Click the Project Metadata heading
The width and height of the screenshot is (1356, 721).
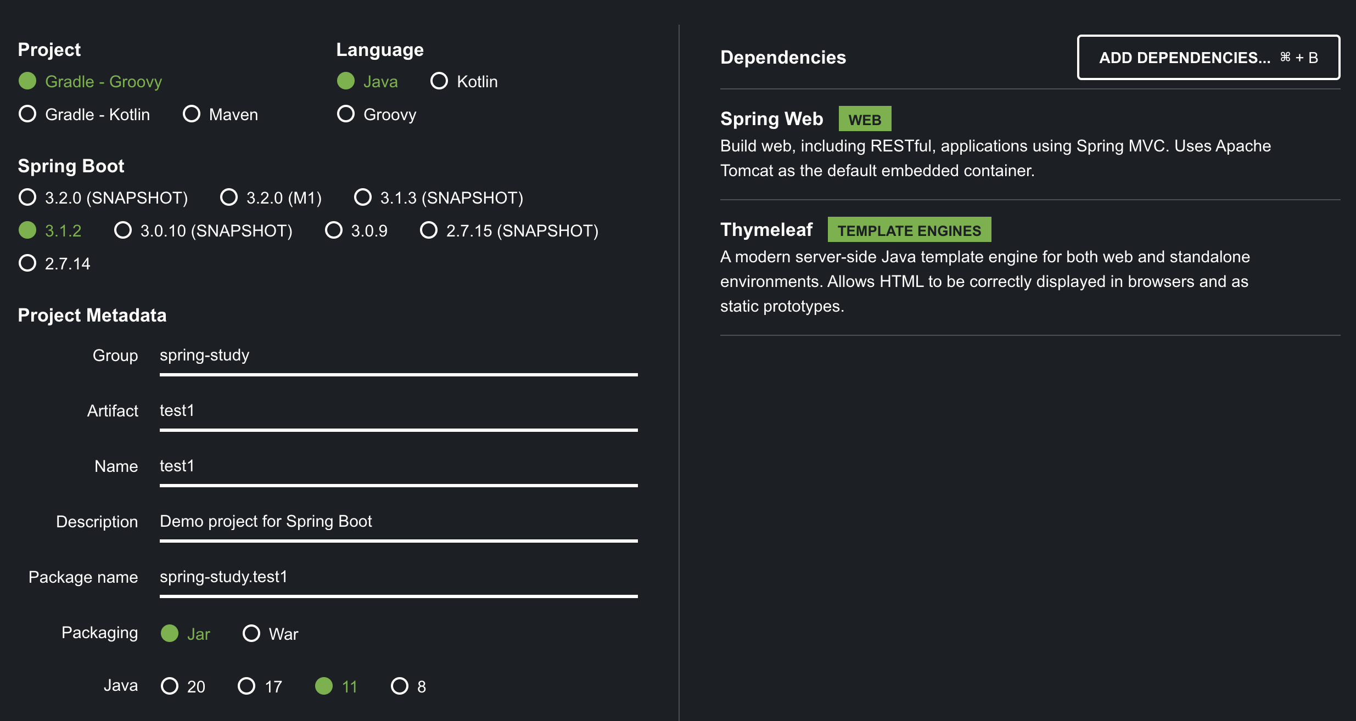(92, 316)
